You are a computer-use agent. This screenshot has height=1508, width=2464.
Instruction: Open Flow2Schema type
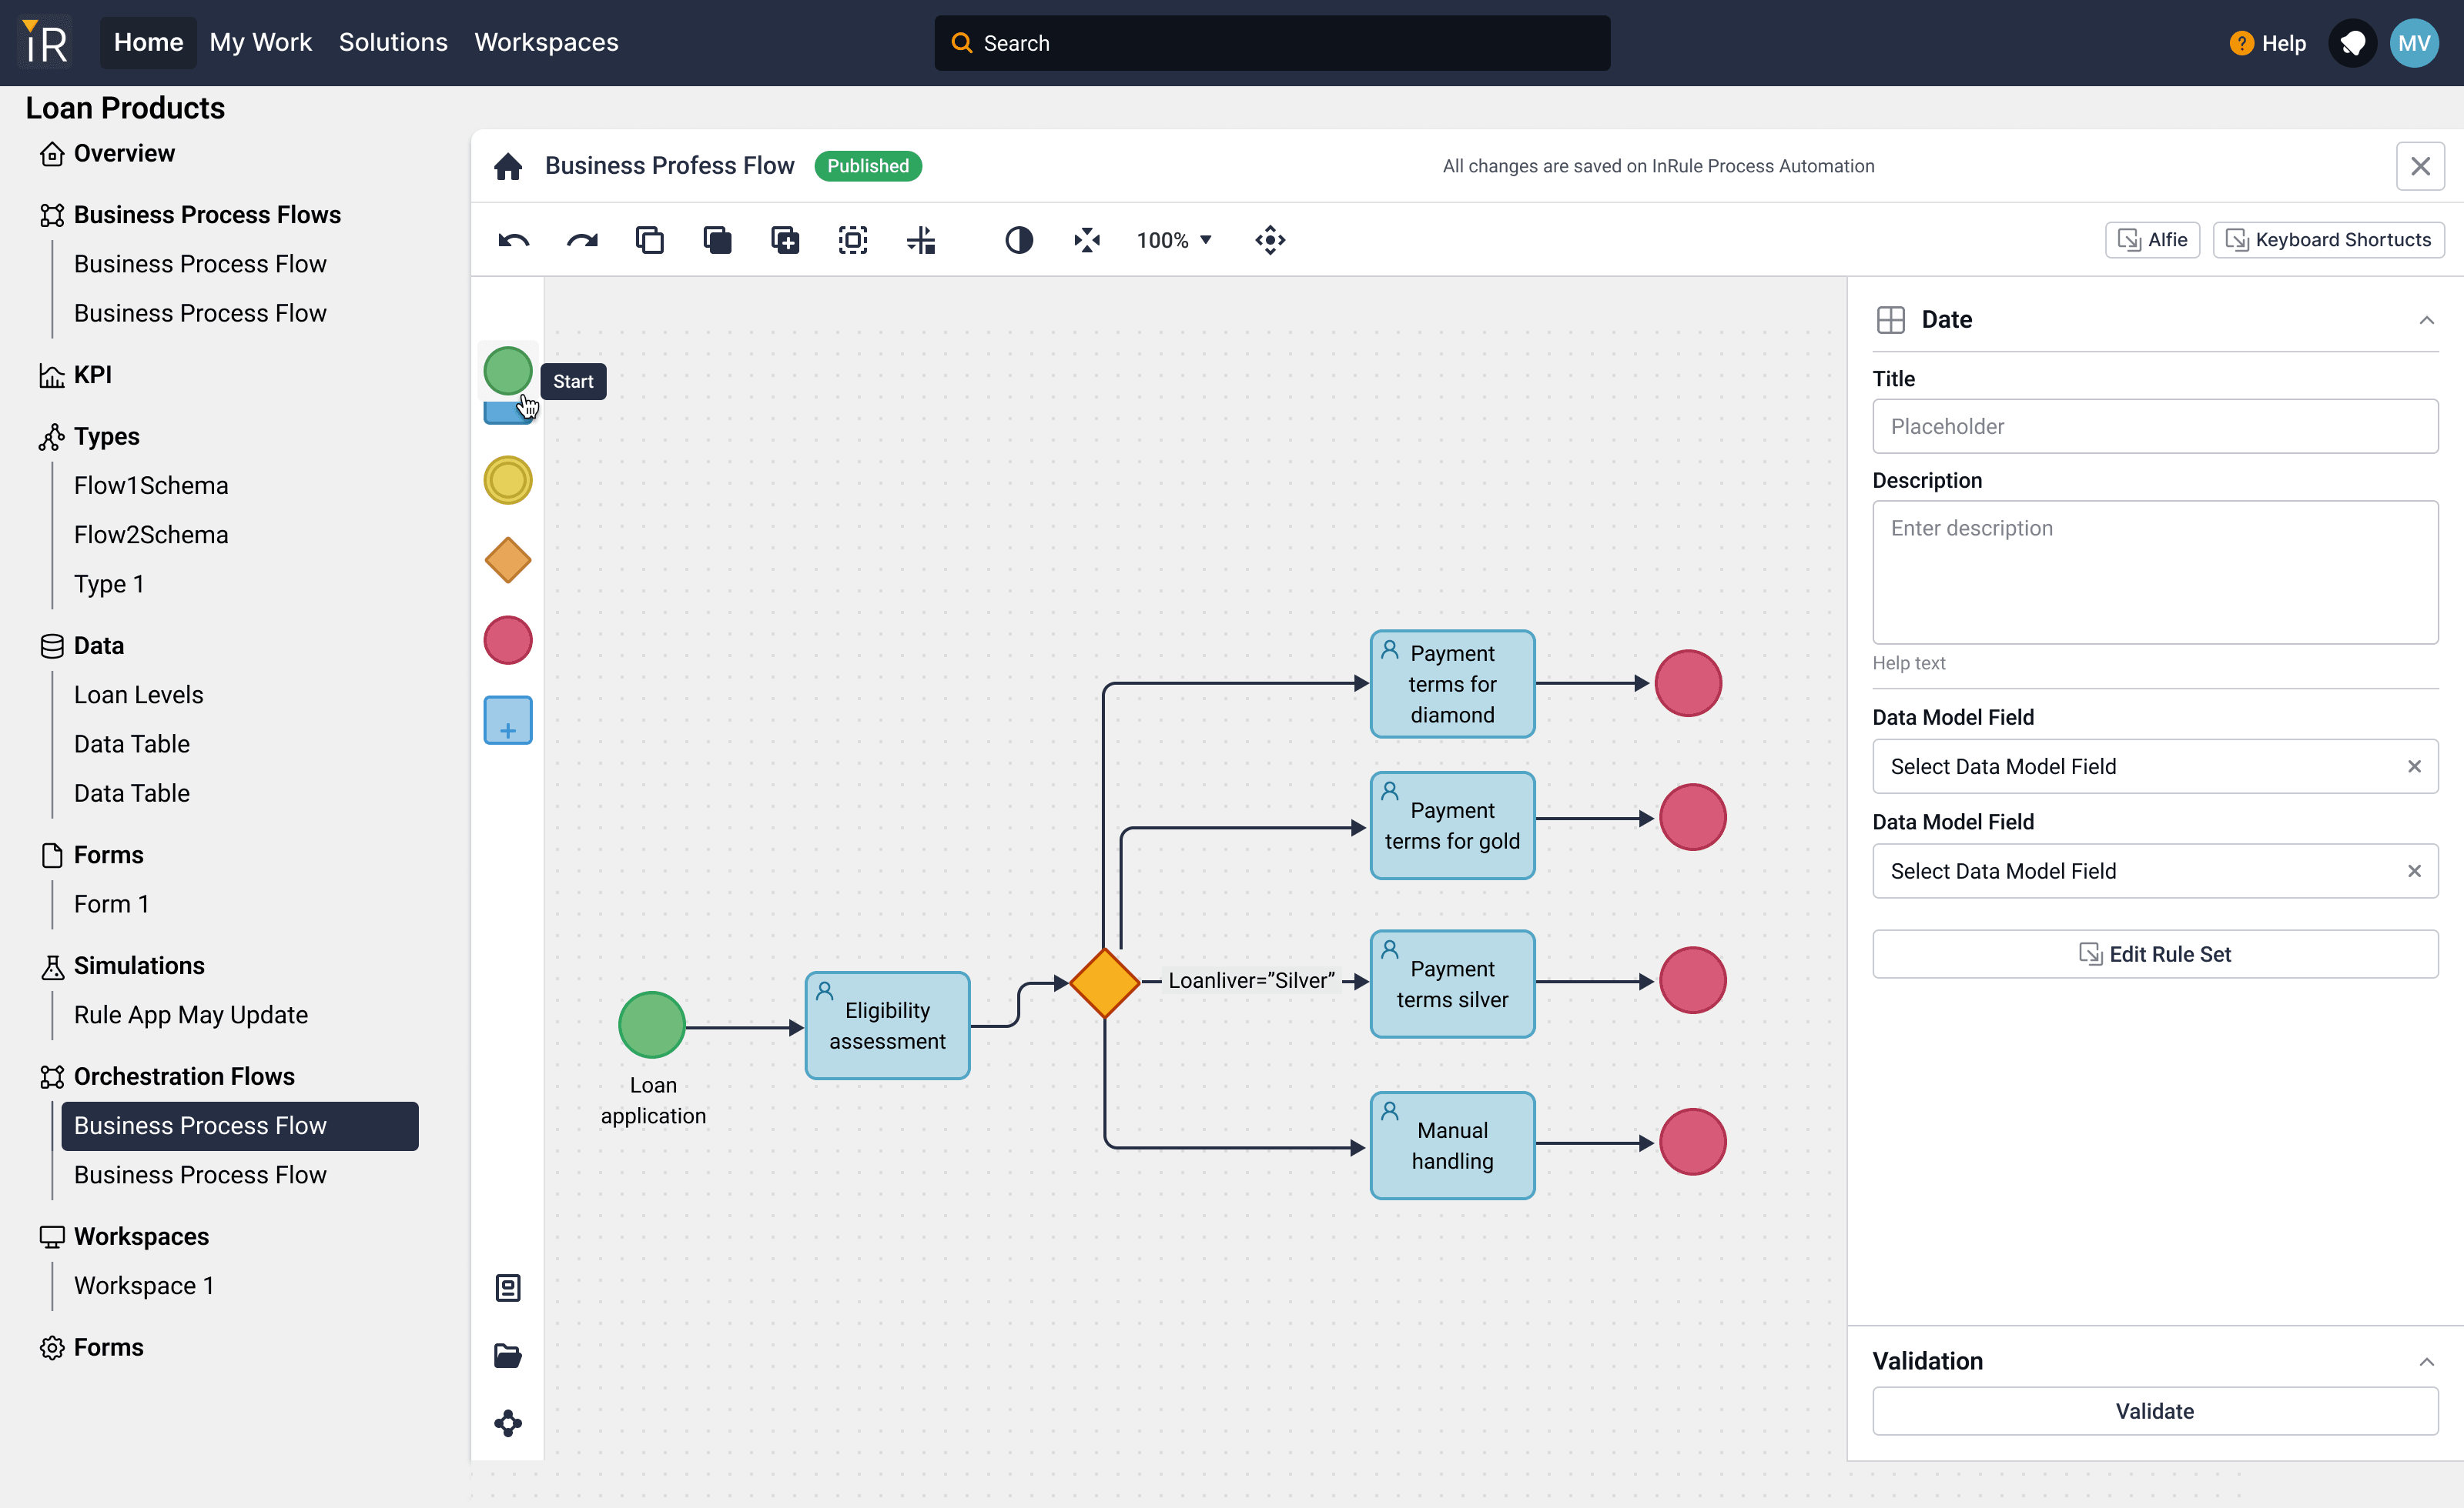coord(151,535)
